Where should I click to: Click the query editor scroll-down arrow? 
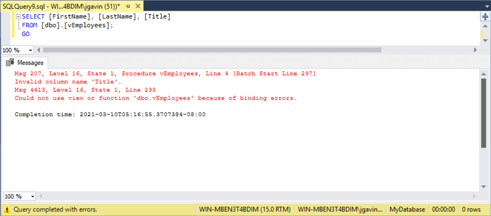point(485,41)
